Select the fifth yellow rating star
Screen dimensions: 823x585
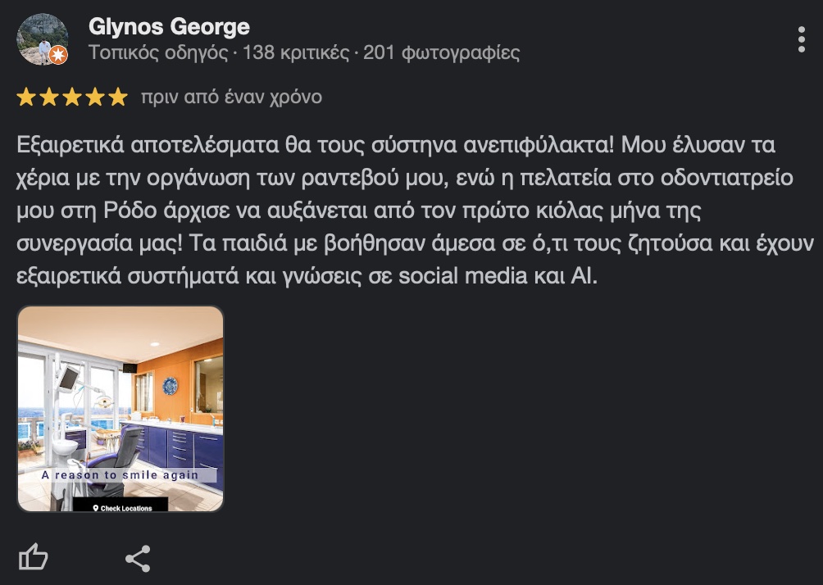(118, 97)
